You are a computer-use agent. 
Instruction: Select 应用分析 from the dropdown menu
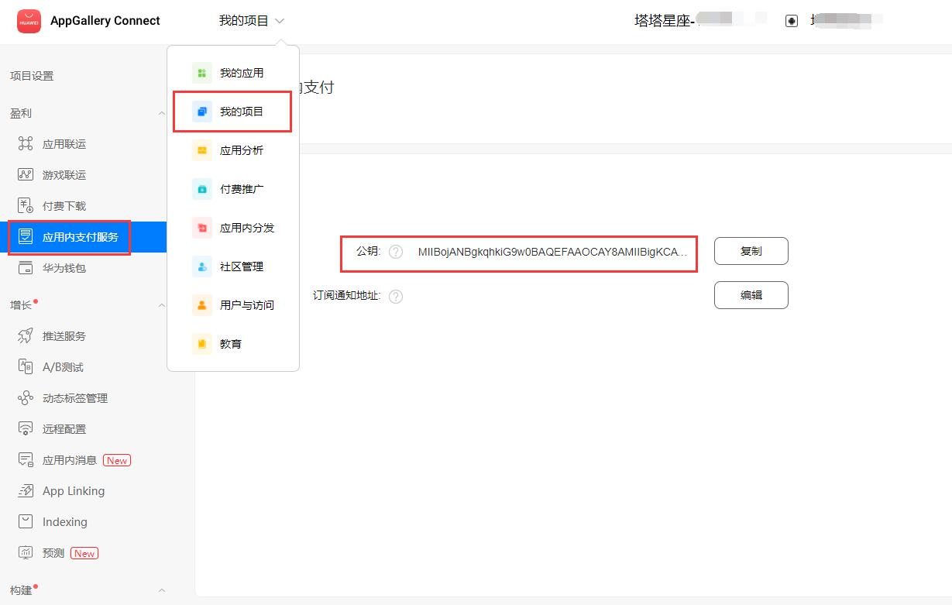pos(233,150)
